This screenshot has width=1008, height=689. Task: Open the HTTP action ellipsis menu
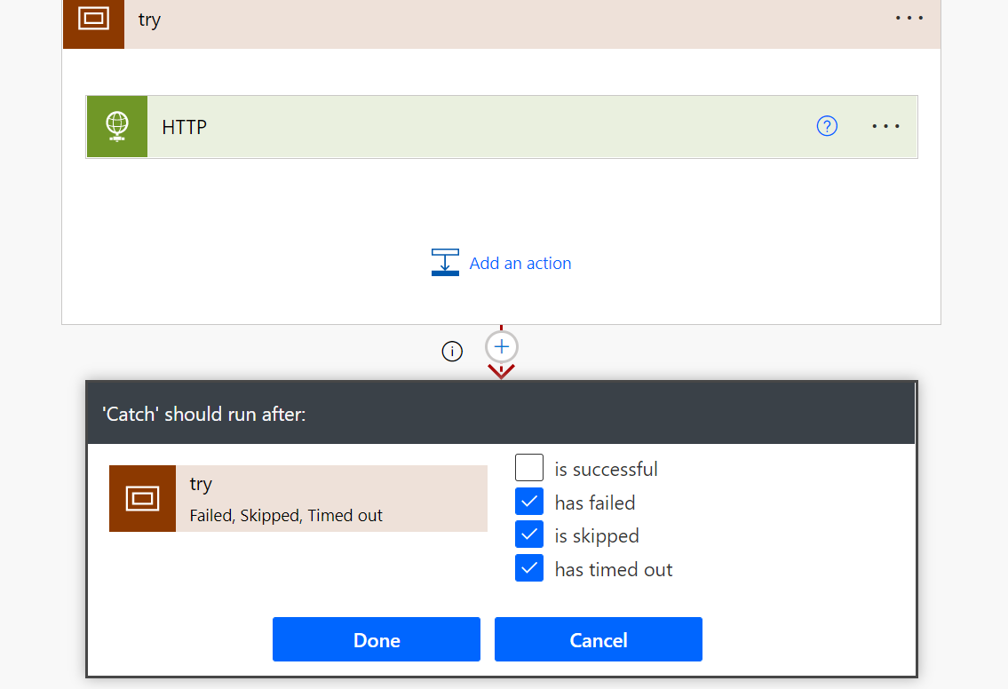pos(885,127)
